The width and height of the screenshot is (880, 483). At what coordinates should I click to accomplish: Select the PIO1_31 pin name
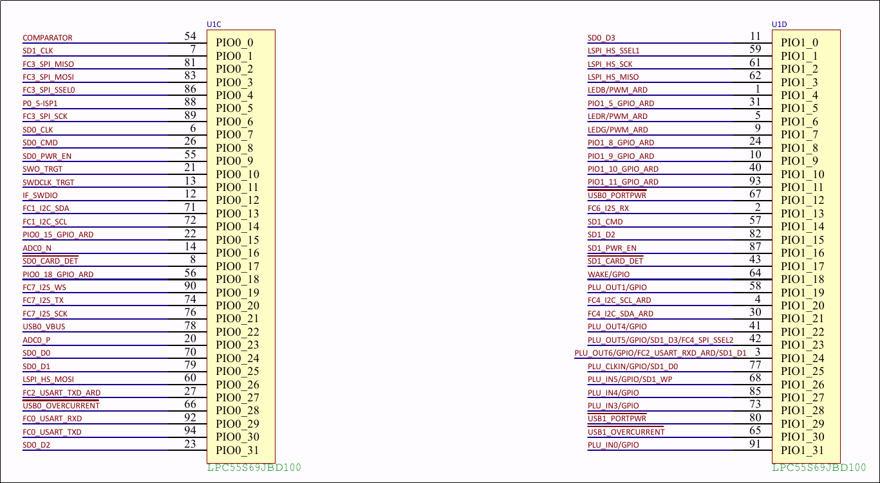click(802, 450)
